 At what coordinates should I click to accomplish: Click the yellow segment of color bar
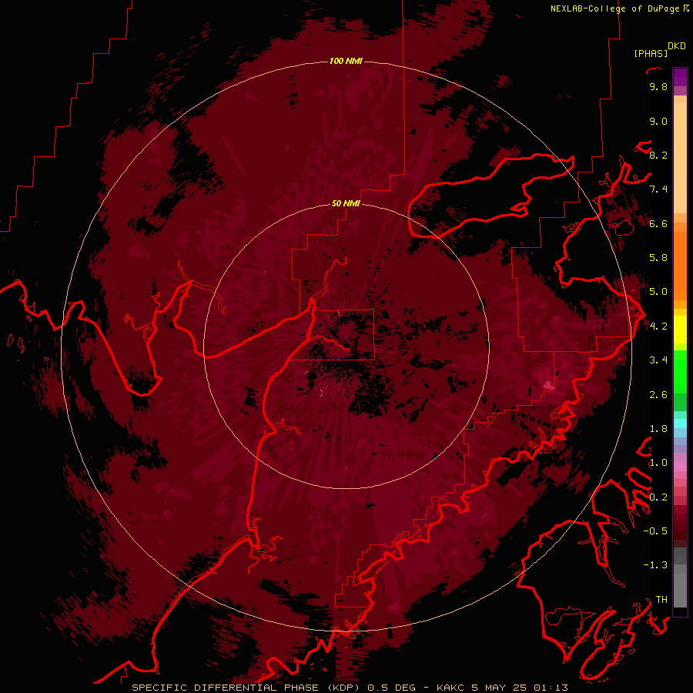click(680, 330)
